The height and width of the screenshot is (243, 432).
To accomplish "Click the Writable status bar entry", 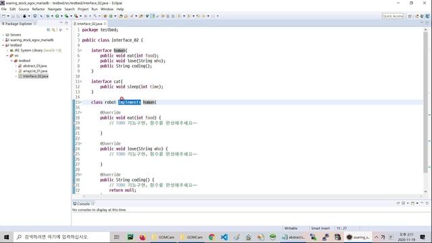I will (291, 228).
